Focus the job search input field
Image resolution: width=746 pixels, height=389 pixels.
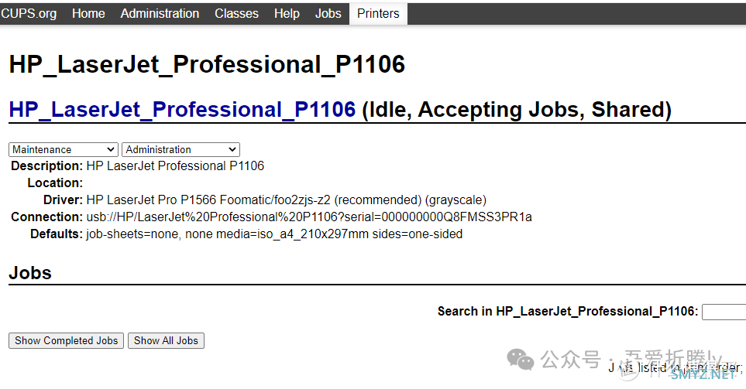pos(724,312)
